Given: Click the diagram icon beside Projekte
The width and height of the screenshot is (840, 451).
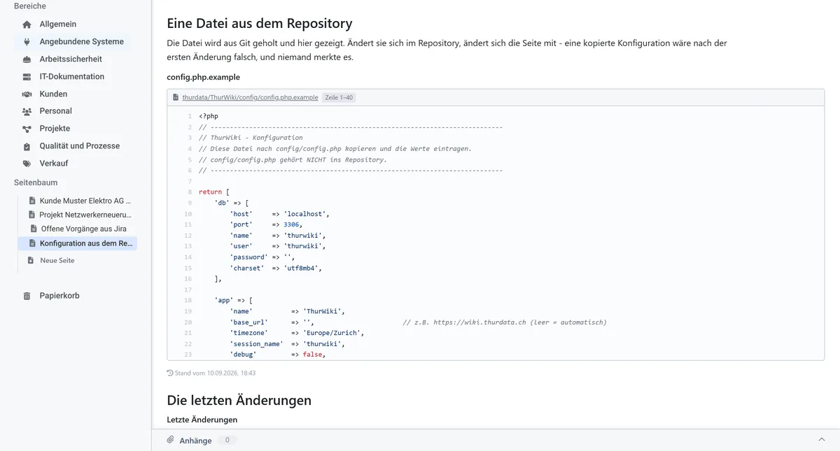Looking at the screenshot, I should 27,129.
